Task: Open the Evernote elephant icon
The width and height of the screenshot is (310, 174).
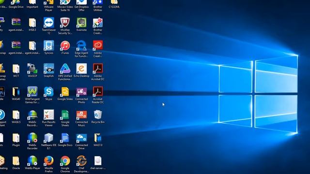Action: coord(81,23)
